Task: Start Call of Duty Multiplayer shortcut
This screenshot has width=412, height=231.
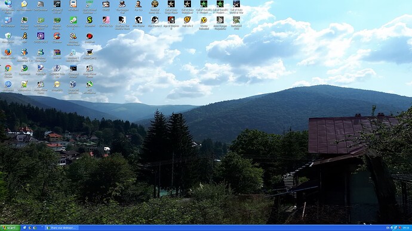Action: pos(187,4)
